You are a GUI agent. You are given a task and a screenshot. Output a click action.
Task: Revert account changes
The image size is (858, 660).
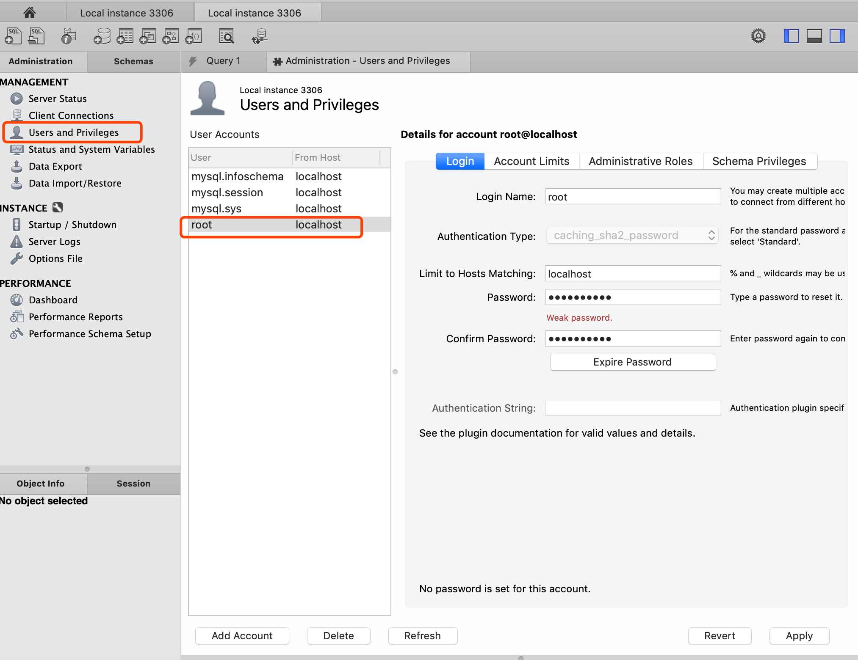pyautogui.click(x=720, y=636)
